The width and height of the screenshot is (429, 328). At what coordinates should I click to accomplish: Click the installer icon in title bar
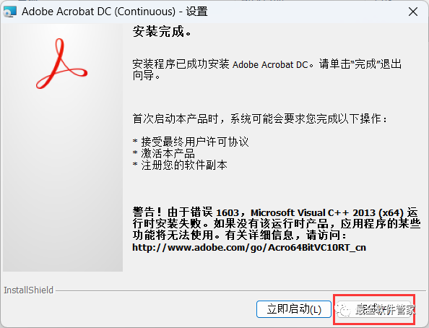pos(9,12)
